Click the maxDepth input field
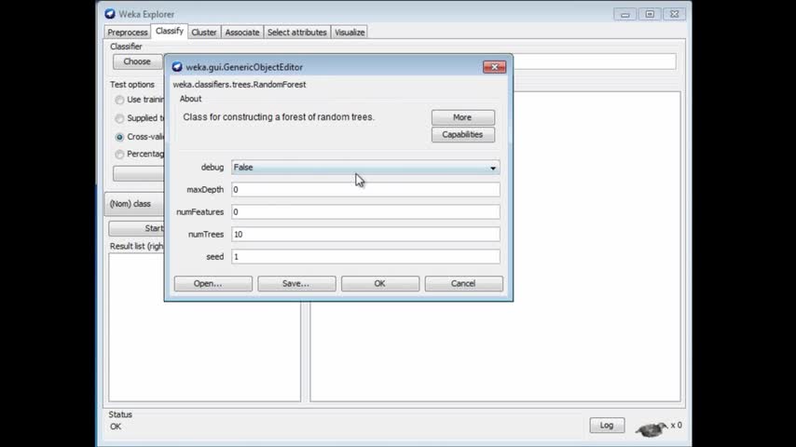796x447 pixels. point(365,190)
